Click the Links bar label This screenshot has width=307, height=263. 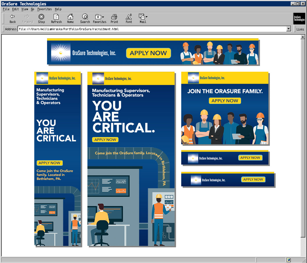300,29
